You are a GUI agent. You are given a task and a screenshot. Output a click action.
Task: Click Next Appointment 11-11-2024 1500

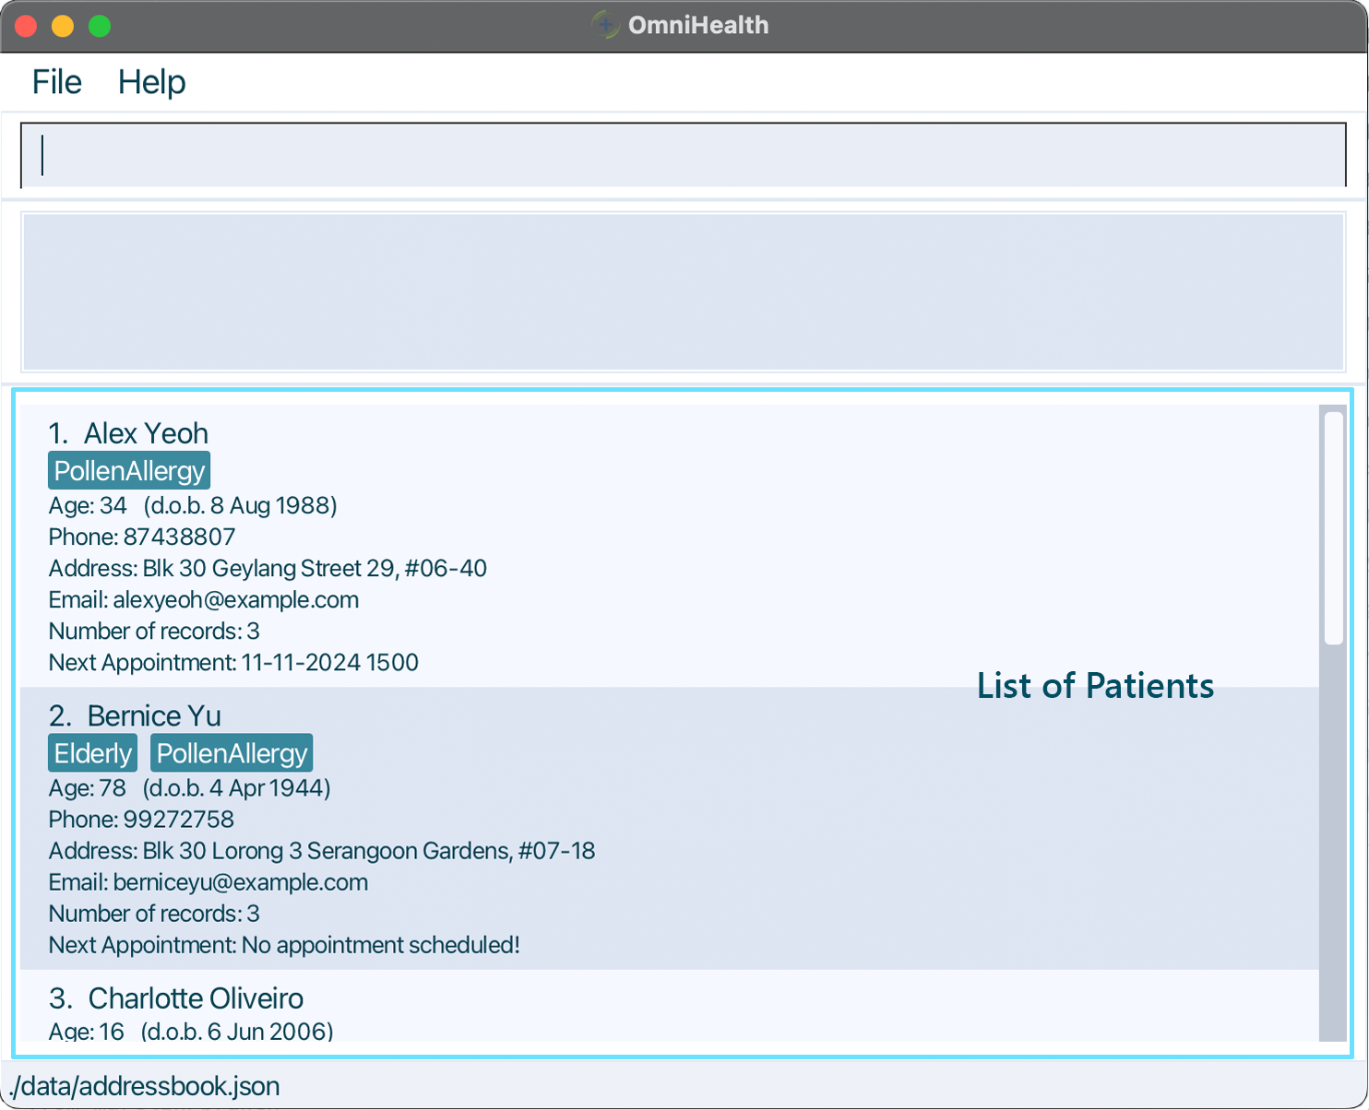tap(233, 662)
